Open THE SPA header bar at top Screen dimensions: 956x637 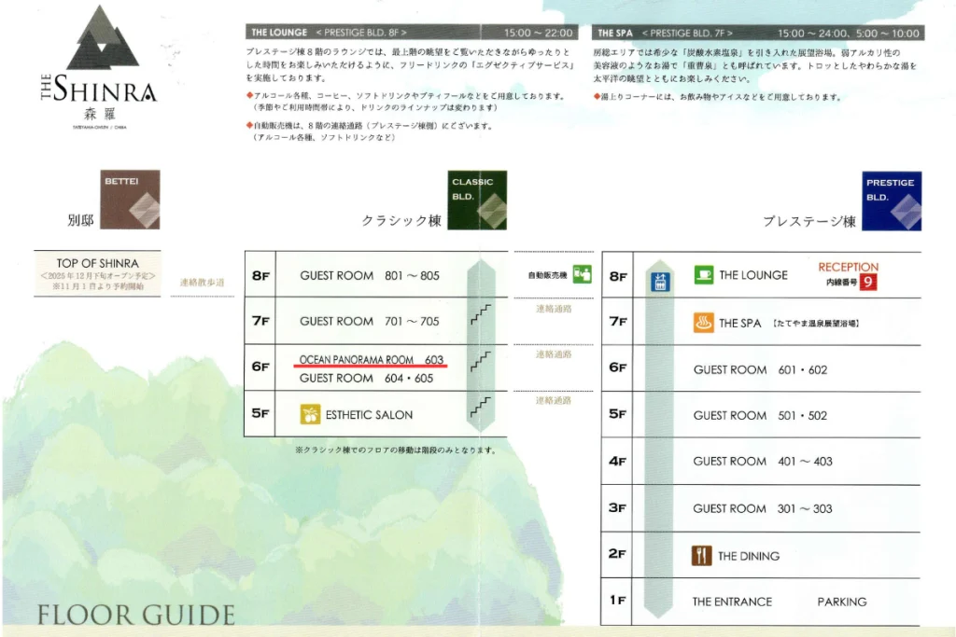tap(757, 33)
